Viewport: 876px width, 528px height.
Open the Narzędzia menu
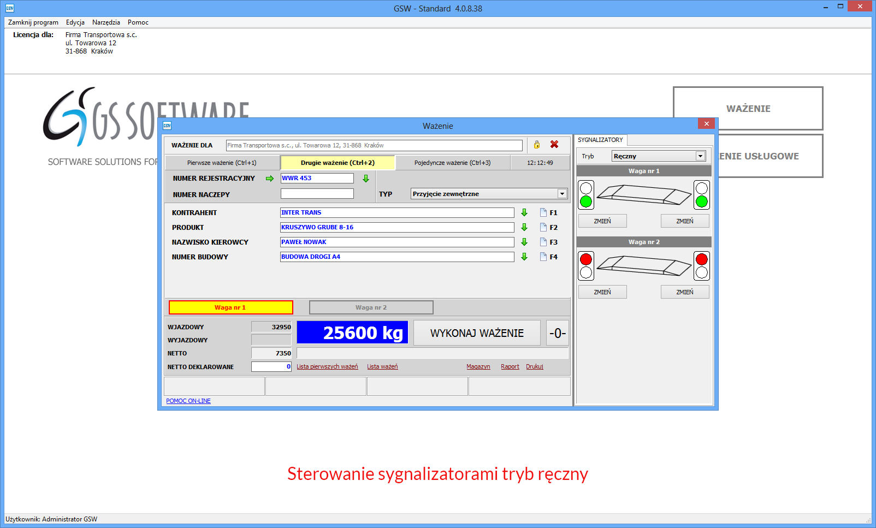(x=106, y=22)
